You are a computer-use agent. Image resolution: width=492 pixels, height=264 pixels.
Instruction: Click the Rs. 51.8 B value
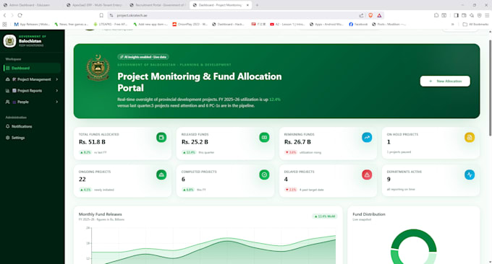click(92, 142)
